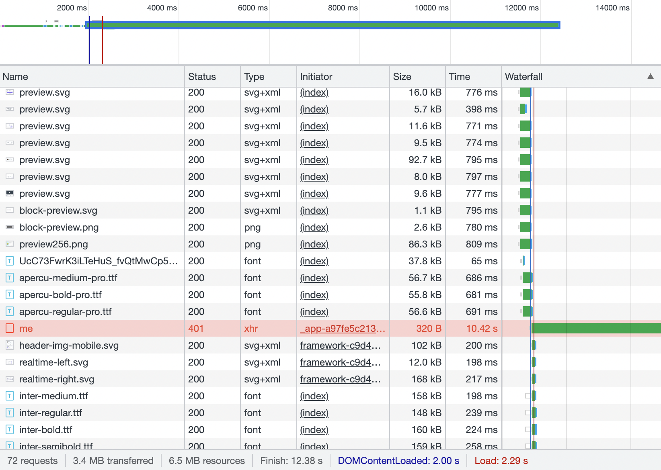
Task: Select apercu-regular-pro.ttf request name
Action: pos(66,311)
